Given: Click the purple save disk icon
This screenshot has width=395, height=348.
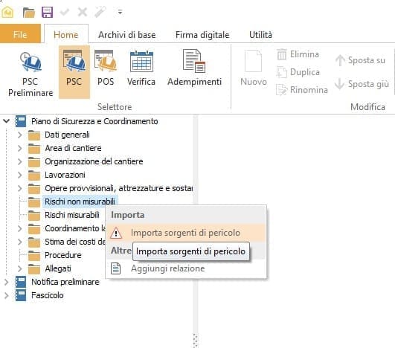Looking at the screenshot, I should (x=47, y=12).
